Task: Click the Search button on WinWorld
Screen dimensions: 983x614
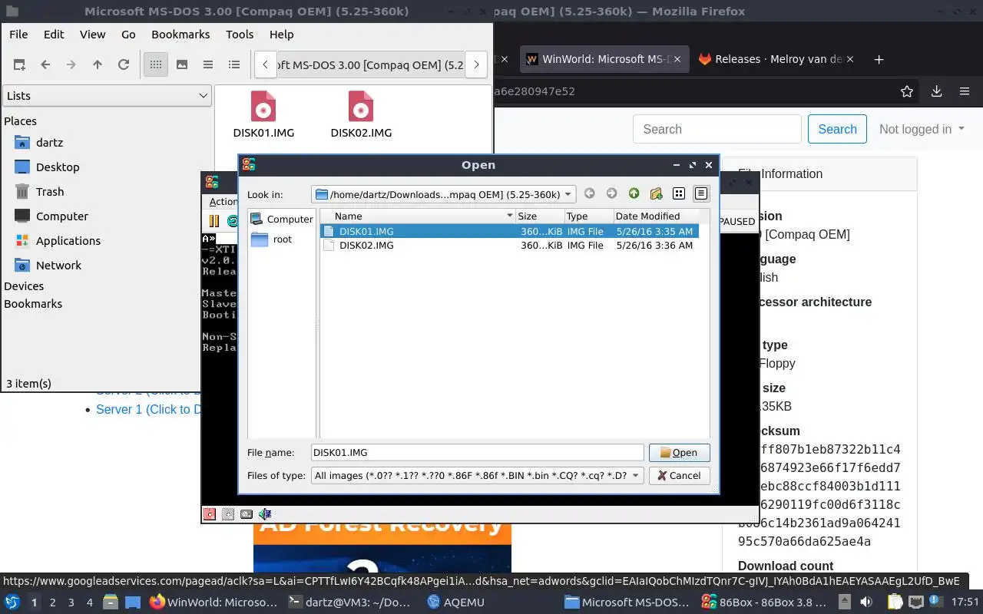Action: pyautogui.click(x=837, y=130)
